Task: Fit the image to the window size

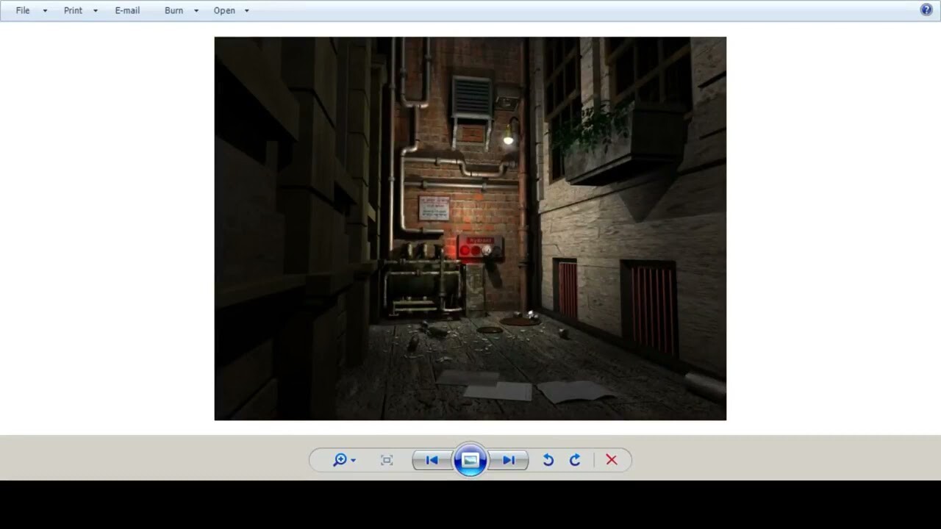Action: click(387, 460)
